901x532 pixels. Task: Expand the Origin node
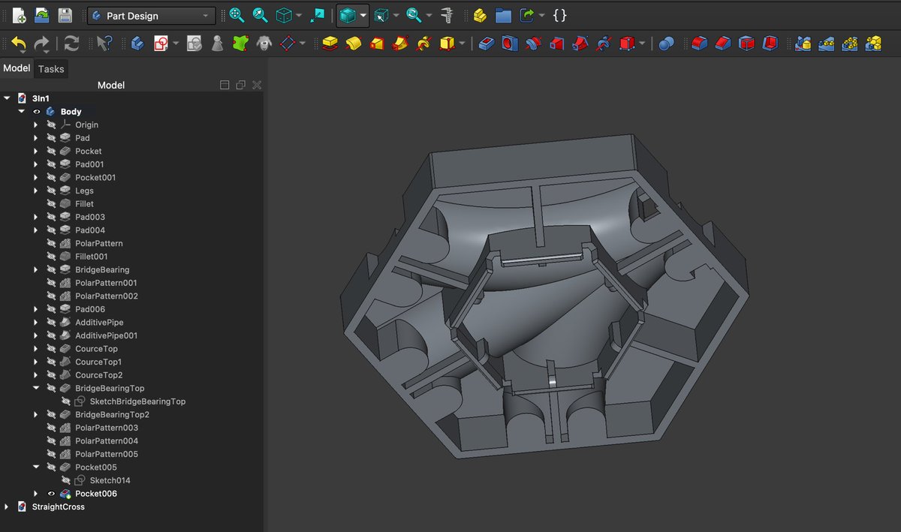pos(35,125)
